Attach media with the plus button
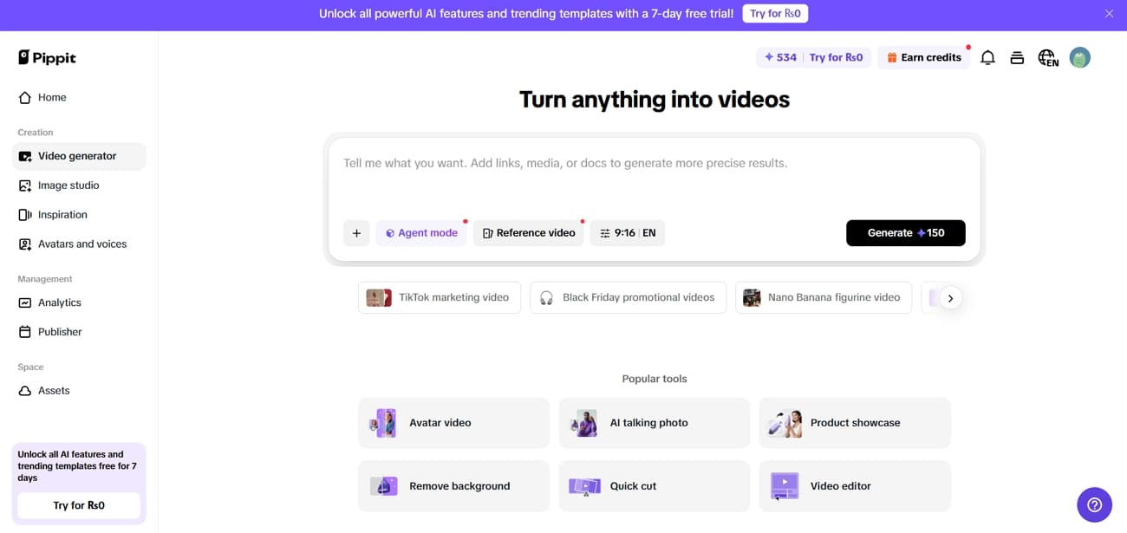Image resolution: width=1127 pixels, height=533 pixels. pyautogui.click(x=356, y=232)
